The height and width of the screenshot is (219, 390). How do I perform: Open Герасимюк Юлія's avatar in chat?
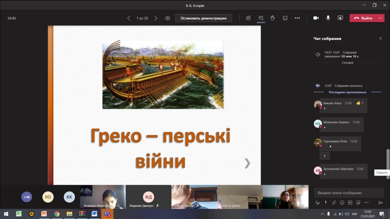pos(318,143)
